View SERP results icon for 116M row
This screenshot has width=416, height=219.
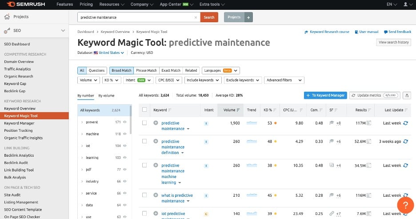[369, 195]
